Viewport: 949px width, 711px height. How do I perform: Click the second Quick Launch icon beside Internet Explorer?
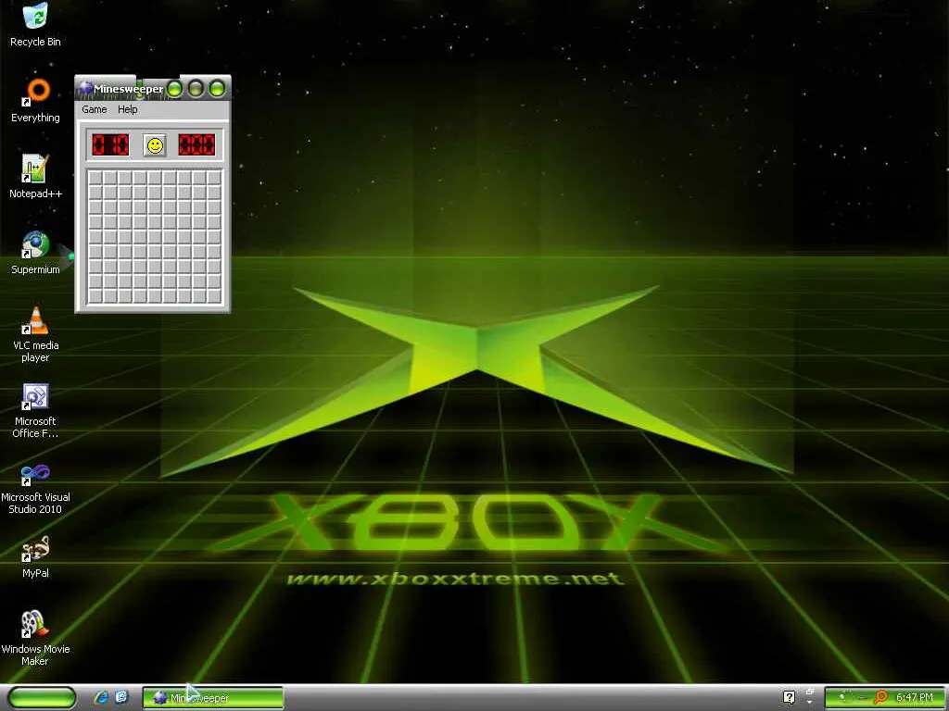point(121,698)
